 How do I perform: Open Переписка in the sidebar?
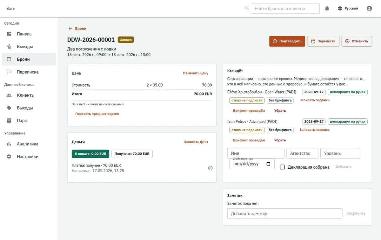pos(29,72)
